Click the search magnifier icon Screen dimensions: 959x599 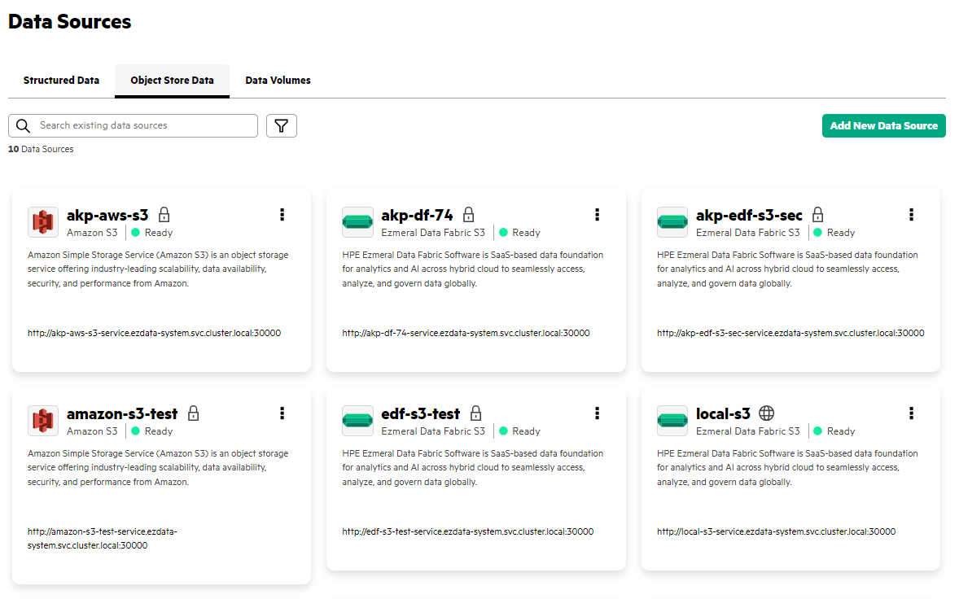[22, 125]
